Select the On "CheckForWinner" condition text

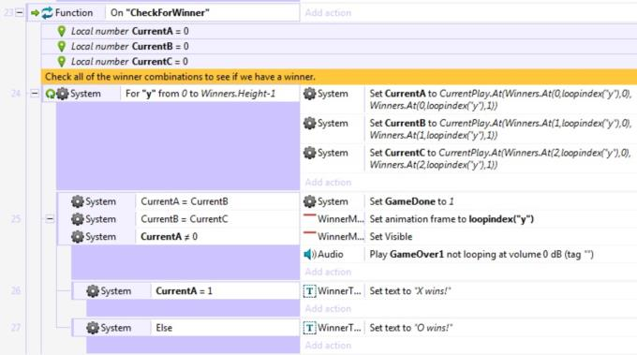coord(160,13)
